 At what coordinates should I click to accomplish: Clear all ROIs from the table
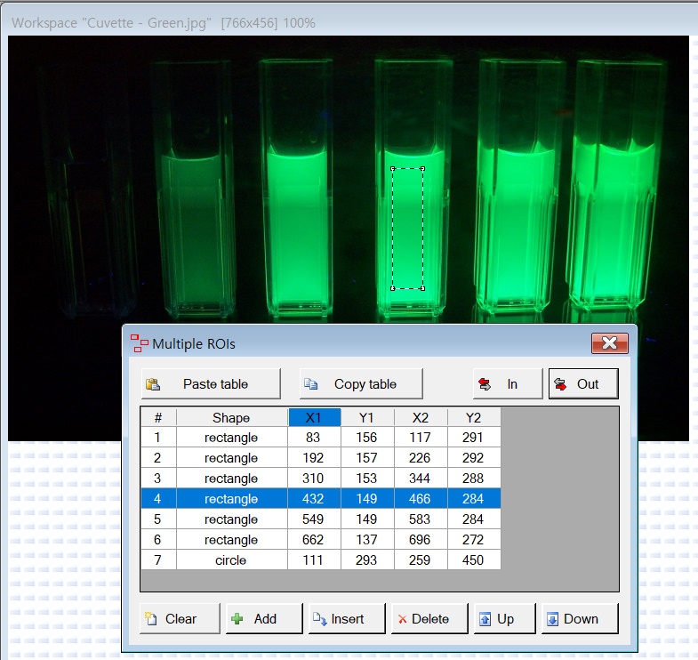point(180,619)
